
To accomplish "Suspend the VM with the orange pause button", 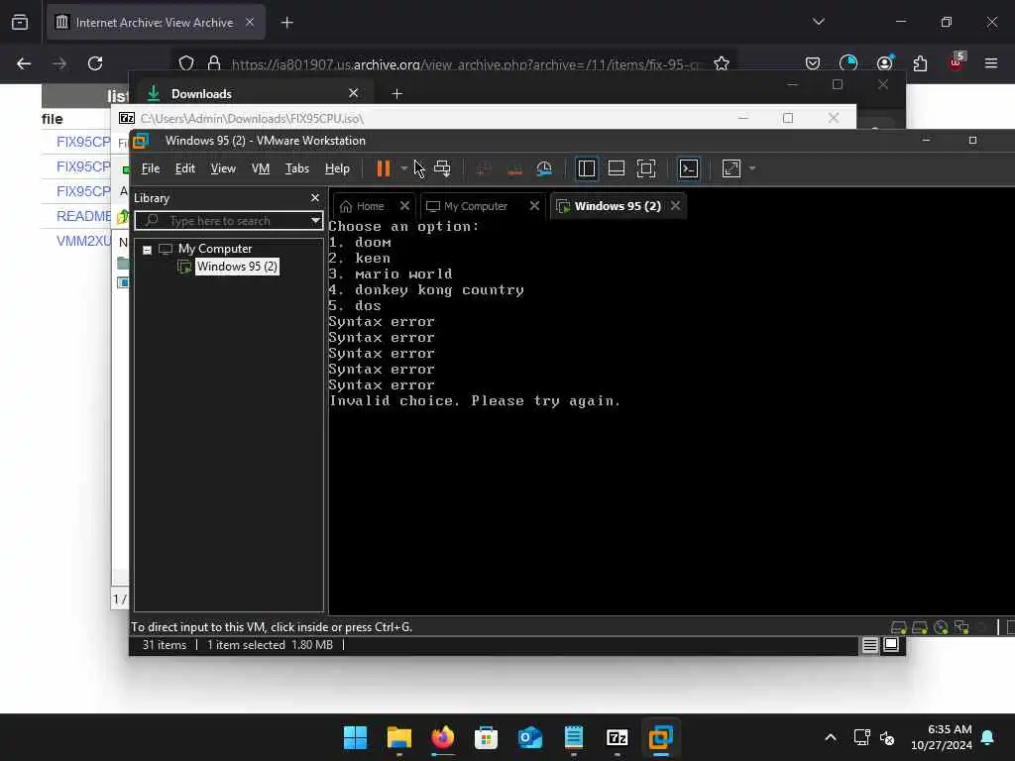I will (384, 168).
